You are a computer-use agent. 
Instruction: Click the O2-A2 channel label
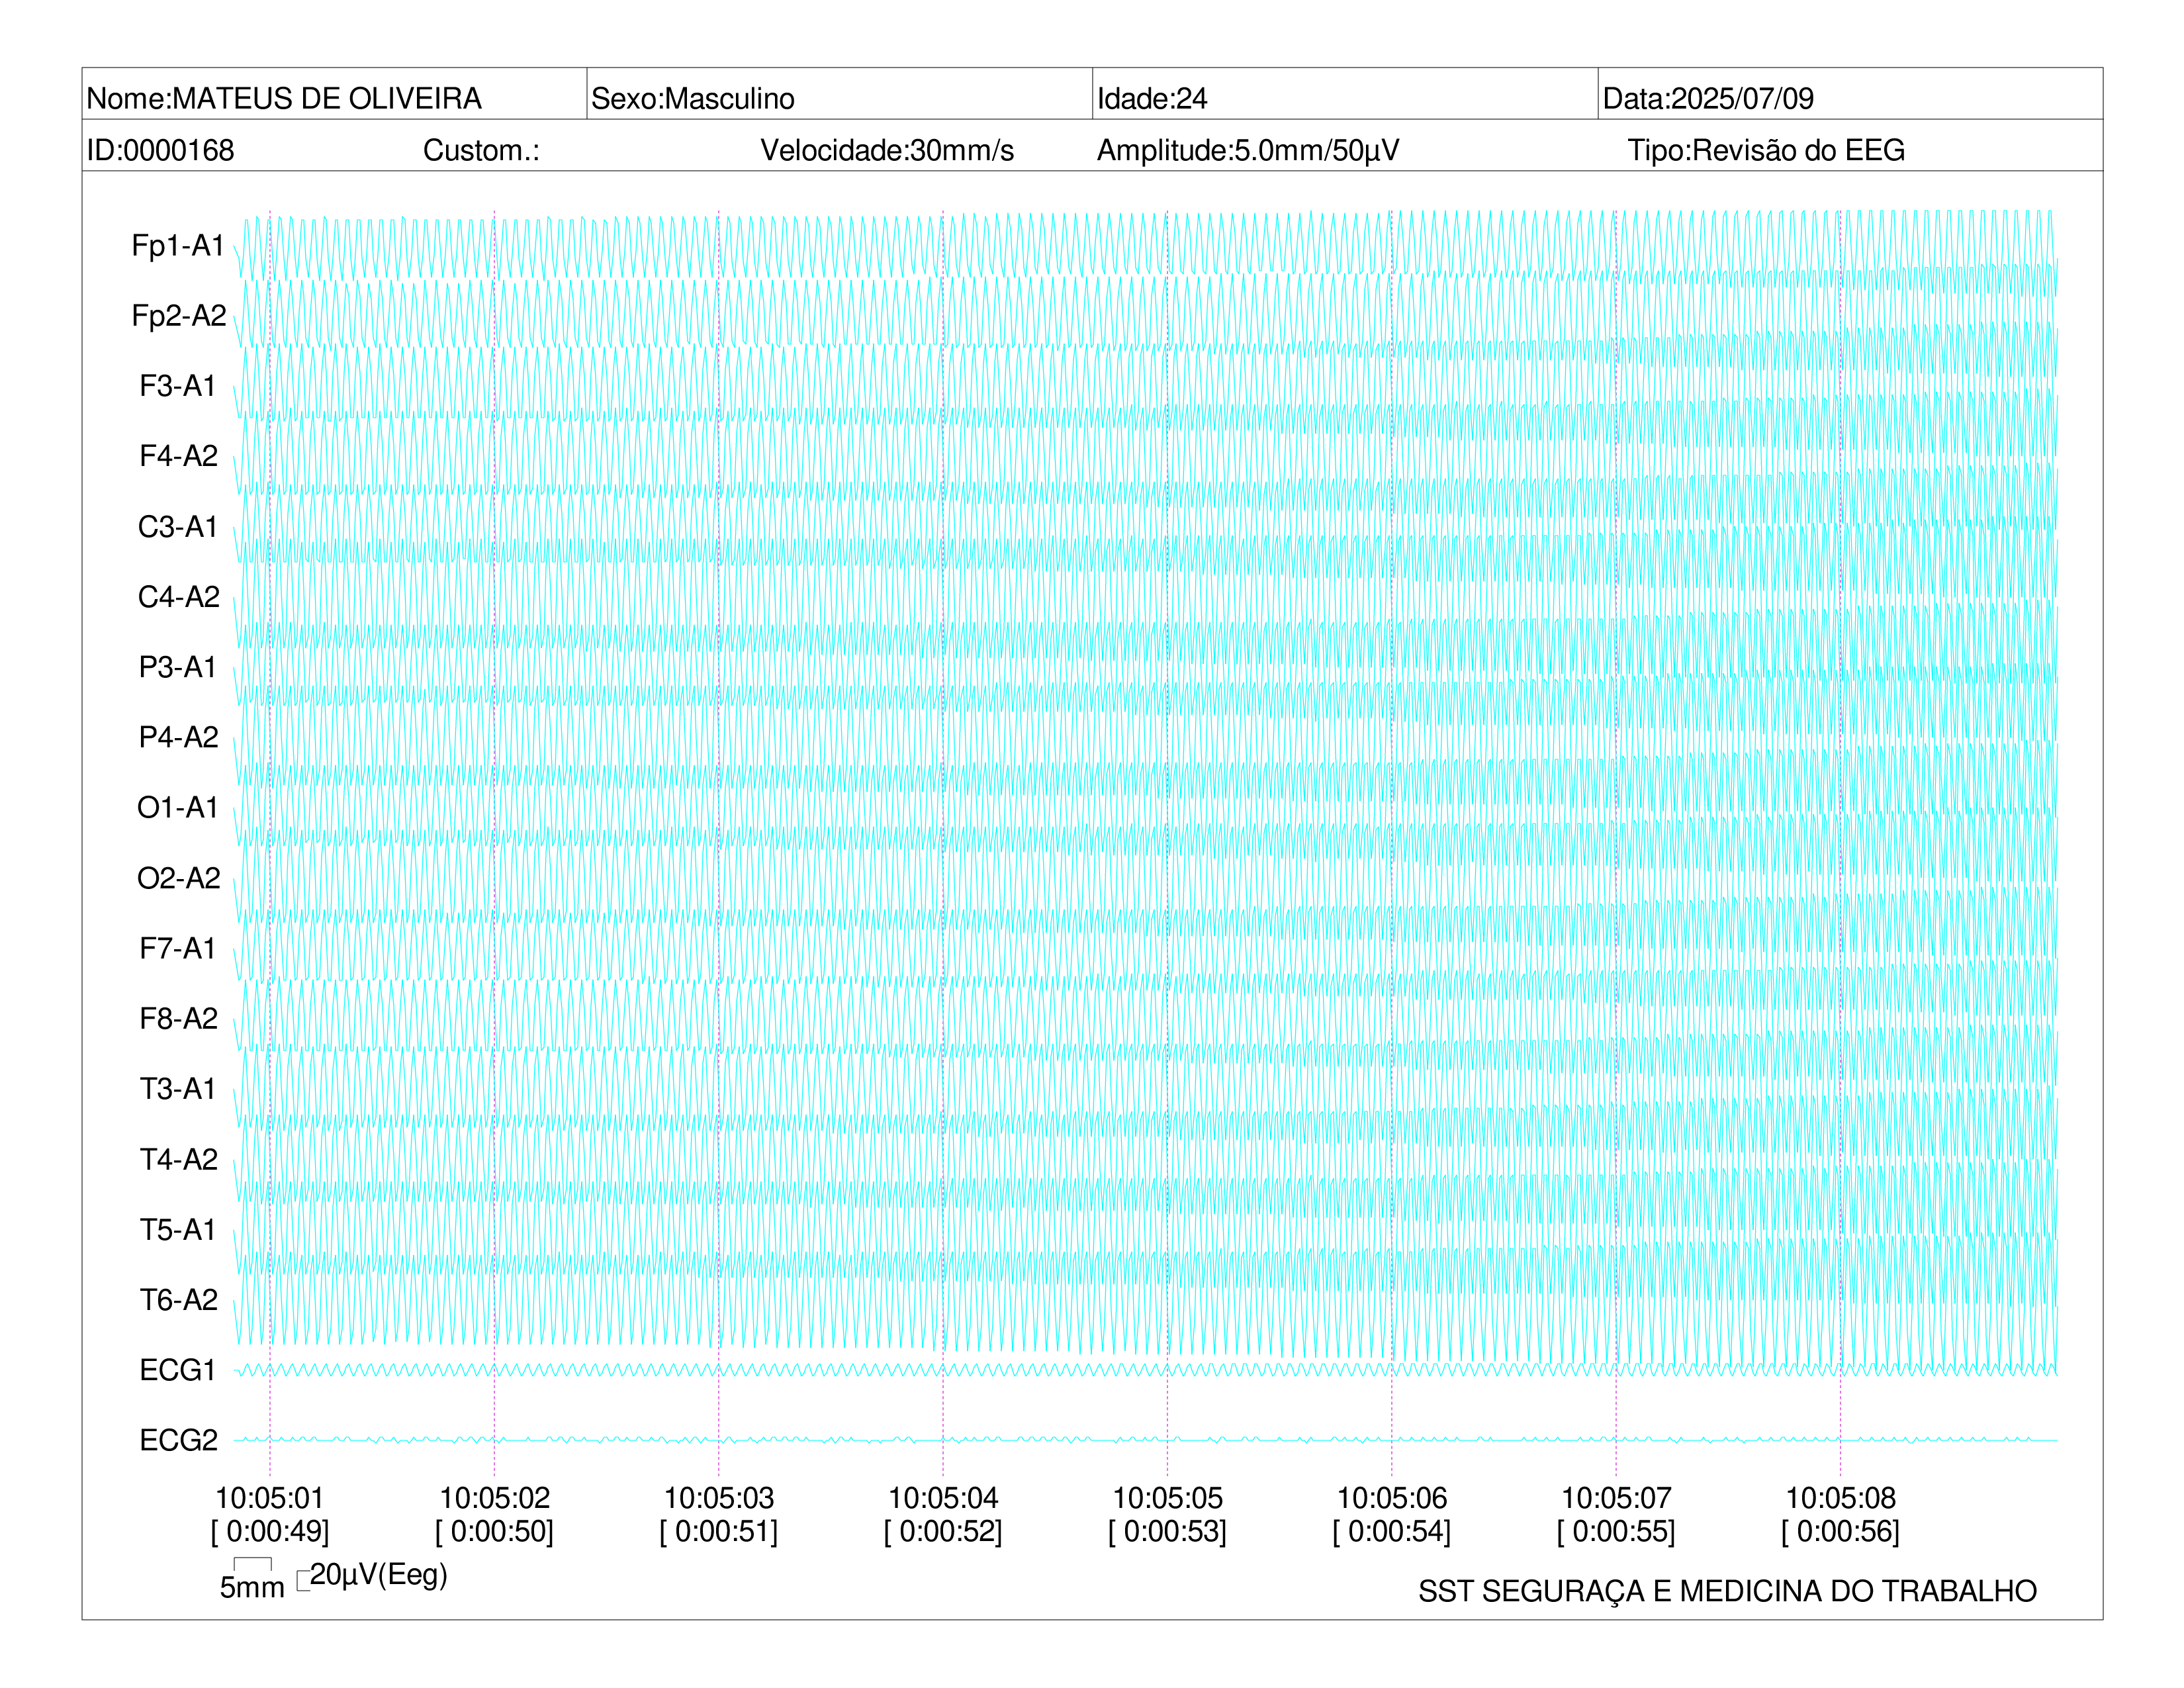coord(179,878)
